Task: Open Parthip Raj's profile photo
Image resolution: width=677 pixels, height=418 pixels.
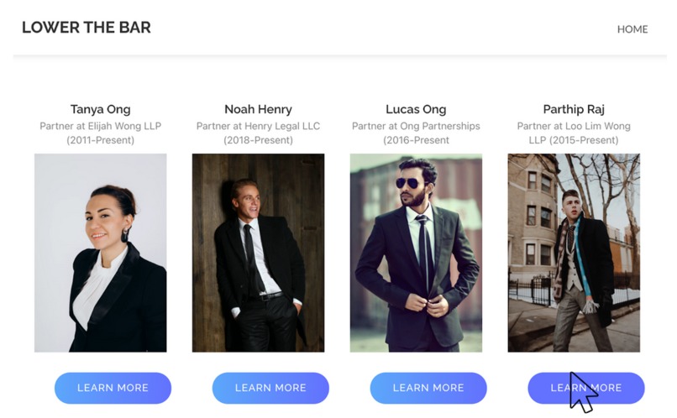Action: (574, 253)
